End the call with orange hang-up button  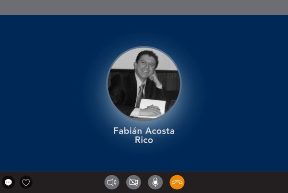point(177,182)
